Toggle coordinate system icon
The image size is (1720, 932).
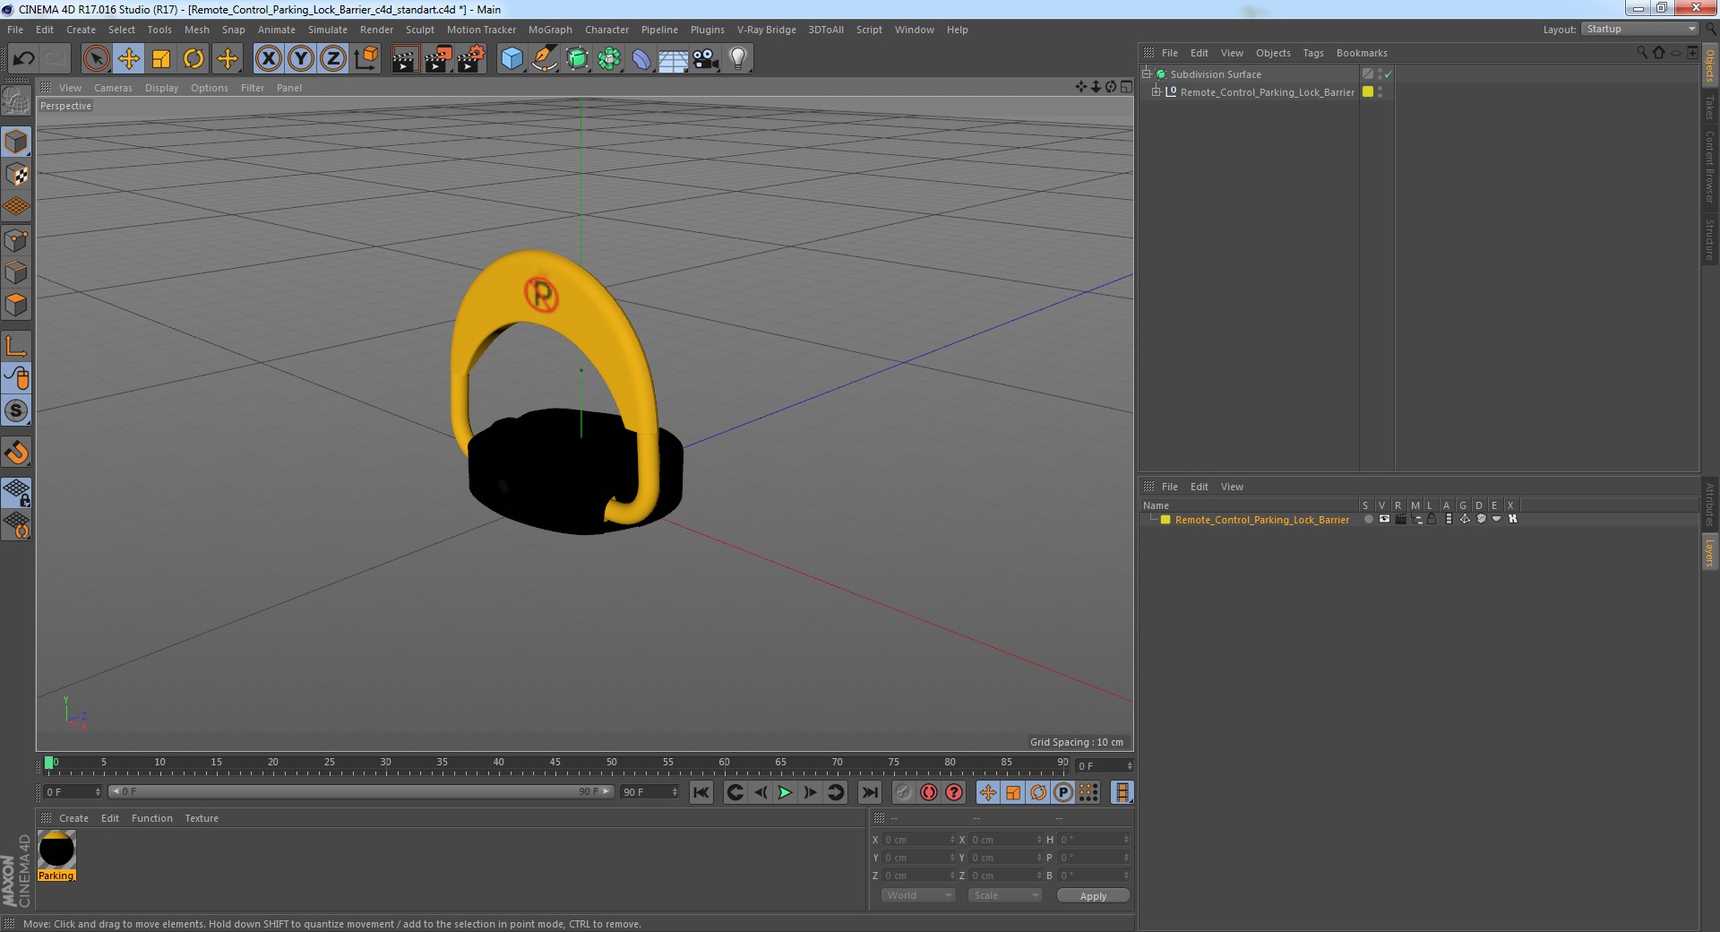coord(366,59)
